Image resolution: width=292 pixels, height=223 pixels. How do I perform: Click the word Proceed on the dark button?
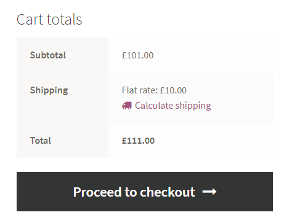coord(97,192)
